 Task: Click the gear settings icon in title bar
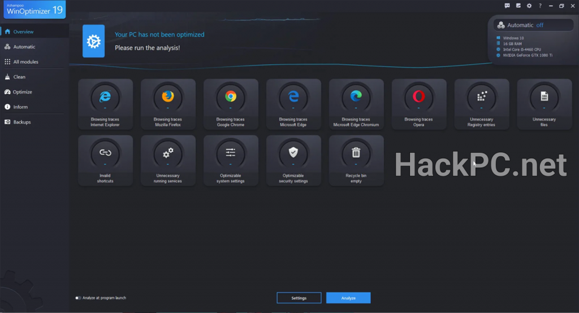[529, 6]
